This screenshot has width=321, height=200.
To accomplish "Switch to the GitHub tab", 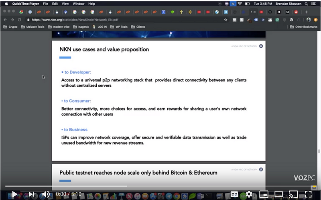I will click(x=270, y=12).
